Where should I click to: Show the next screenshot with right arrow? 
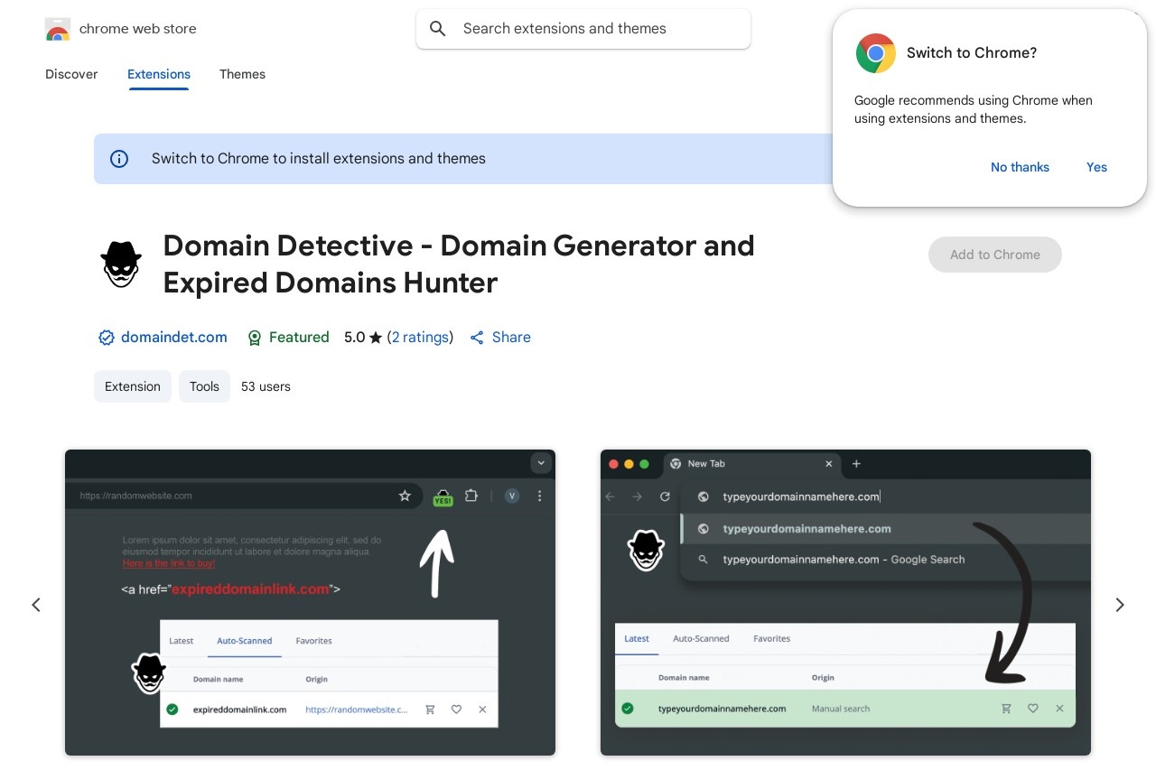[1120, 605]
